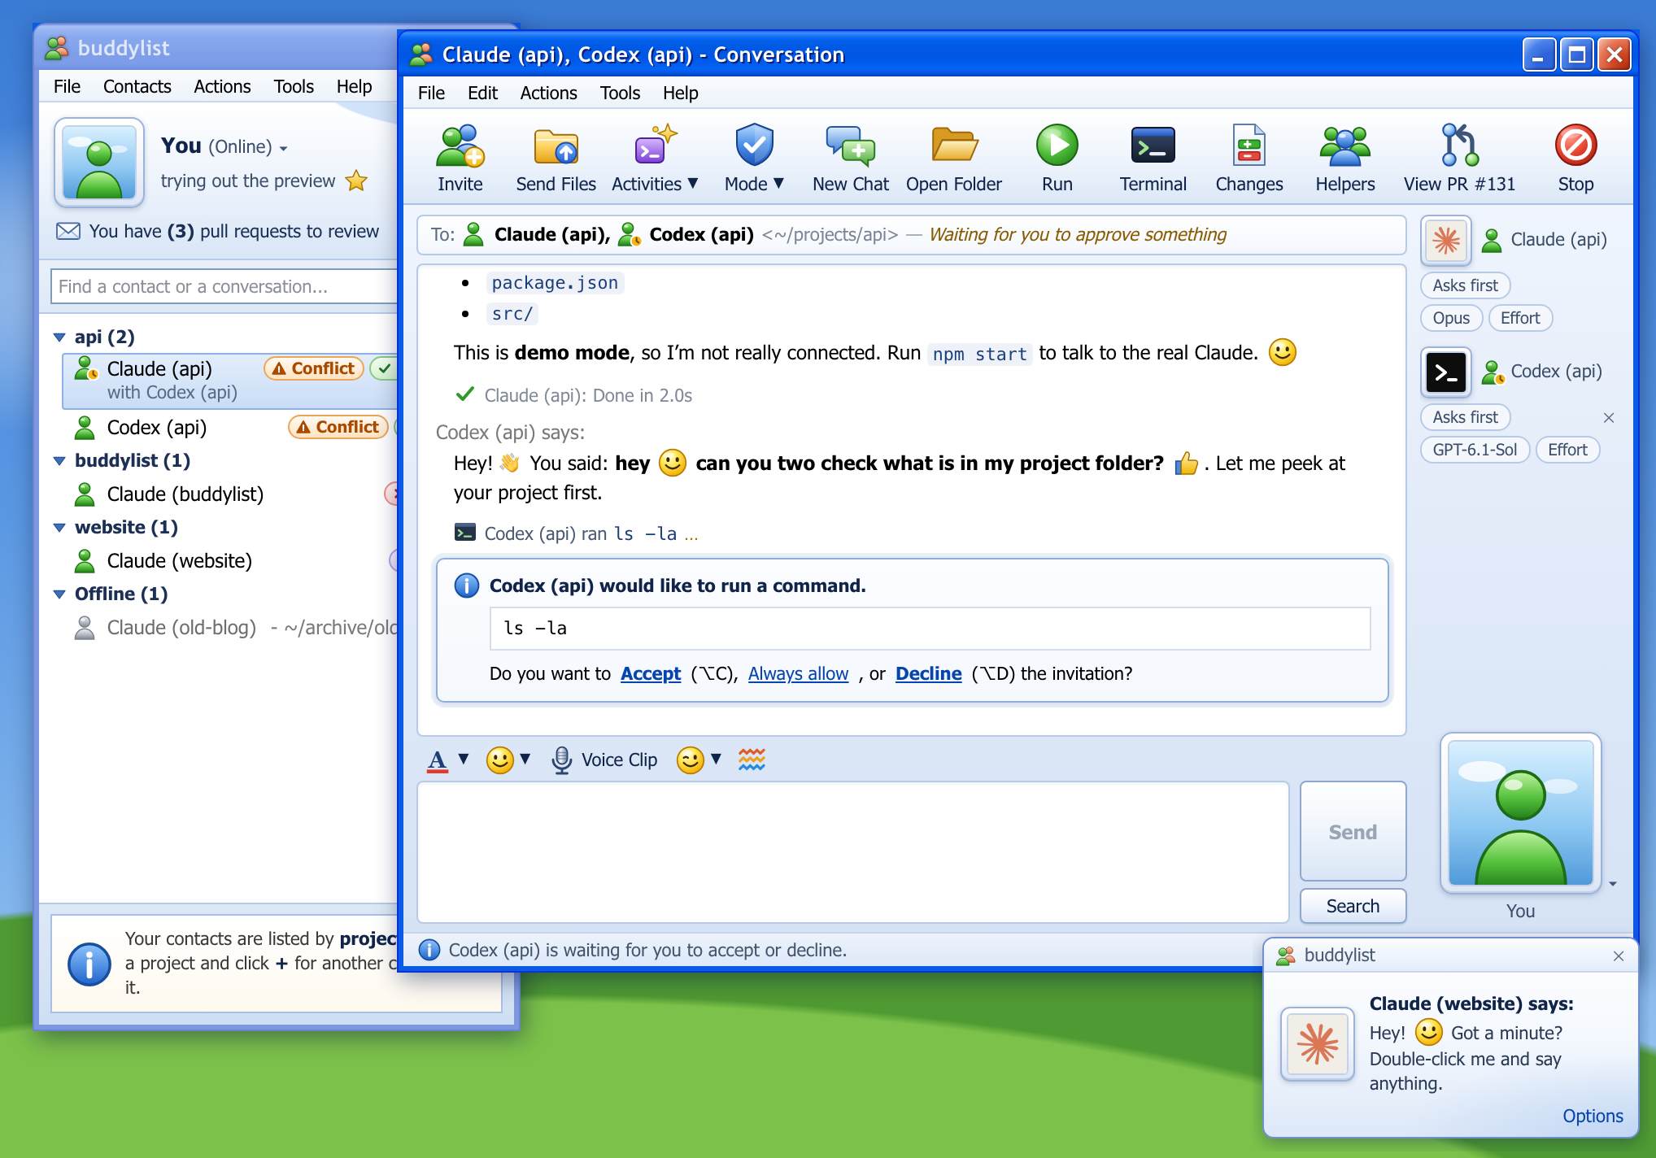Click the star next to status message
This screenshot has height=1158, width=1656.
pos(356,181)
